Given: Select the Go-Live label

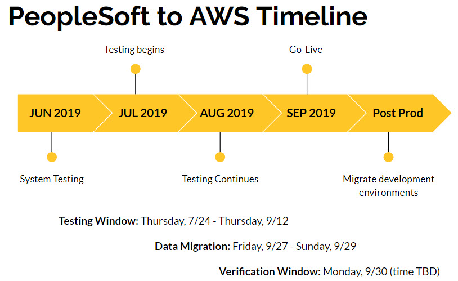Looking at the screenshot, I should pyautogui.click(x=306, y=50).
